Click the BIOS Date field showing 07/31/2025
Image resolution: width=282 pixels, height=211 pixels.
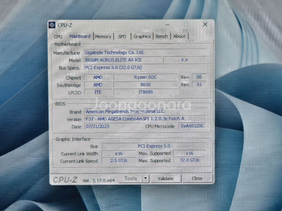click(x=97, y=127)
